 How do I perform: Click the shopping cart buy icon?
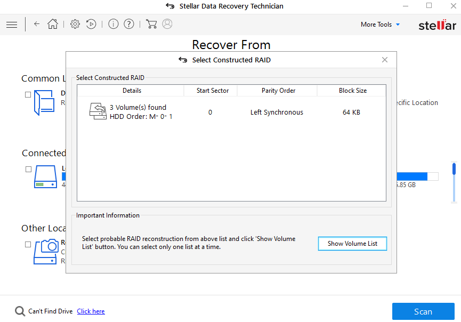coord(151,24)
